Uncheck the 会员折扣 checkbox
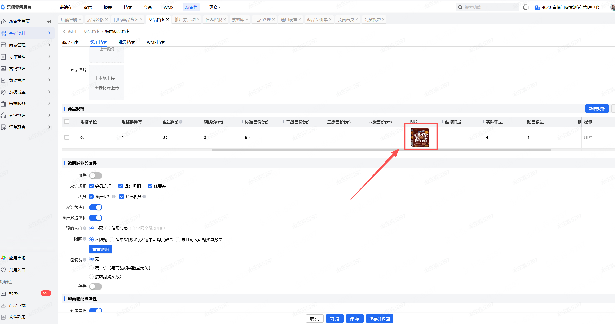Screen dimensions: 615x324 pos(91,186)
